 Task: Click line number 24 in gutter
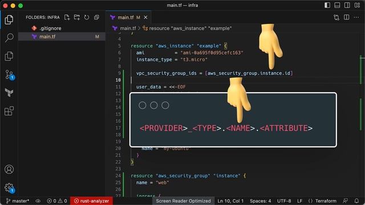pos(118,176)
